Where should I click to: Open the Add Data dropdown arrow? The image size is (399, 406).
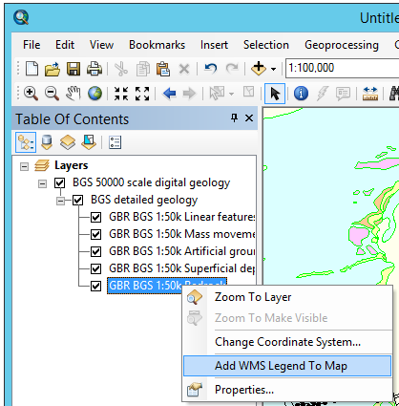coord(273,69)
